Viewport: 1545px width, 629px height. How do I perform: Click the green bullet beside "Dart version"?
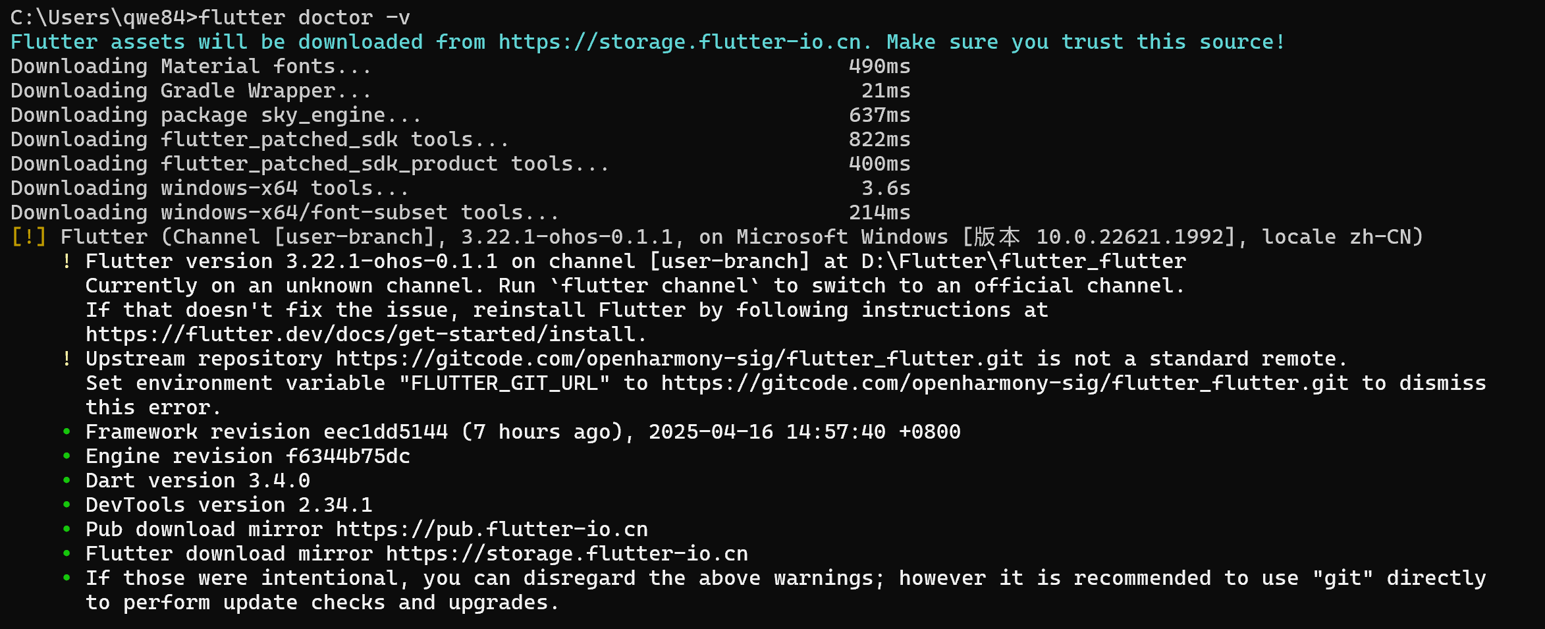click(67, 481)
